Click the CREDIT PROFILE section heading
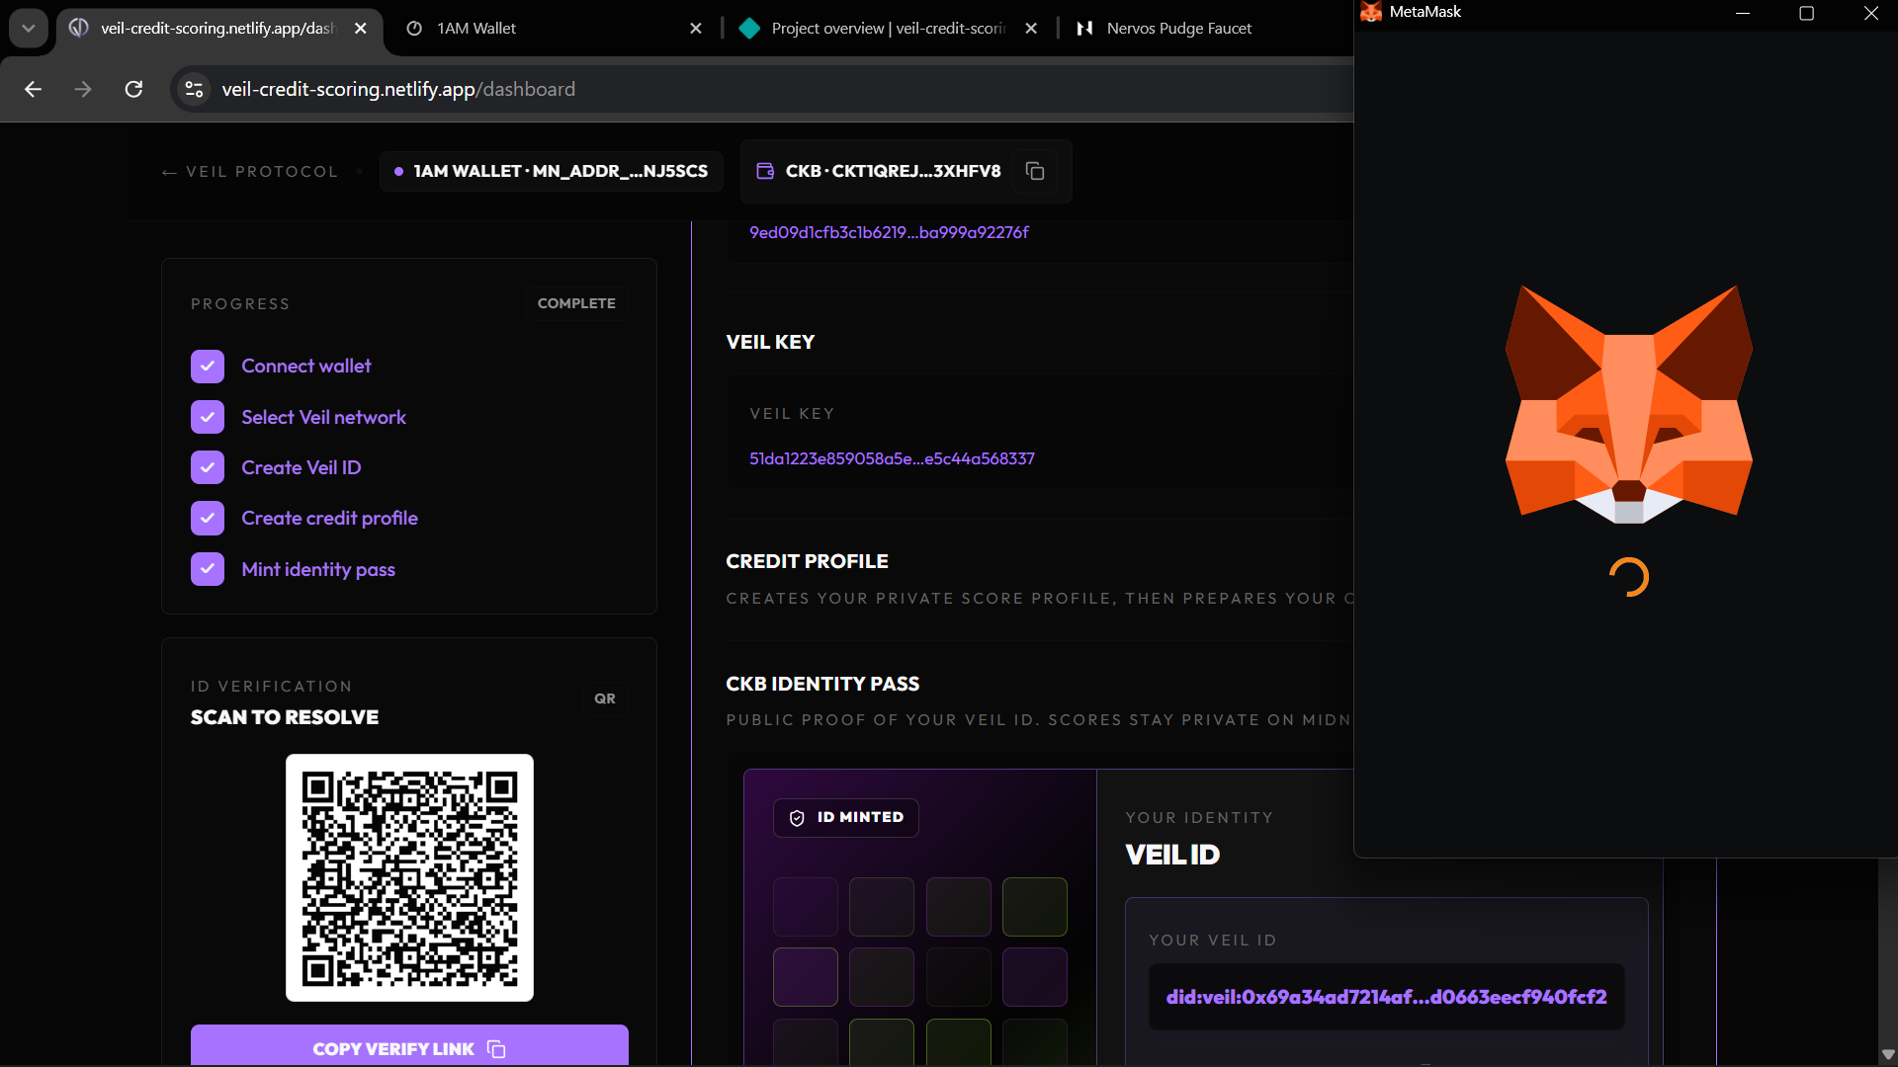Image resolution: width=1898 pixels, height=1067 pixels. 807,561
